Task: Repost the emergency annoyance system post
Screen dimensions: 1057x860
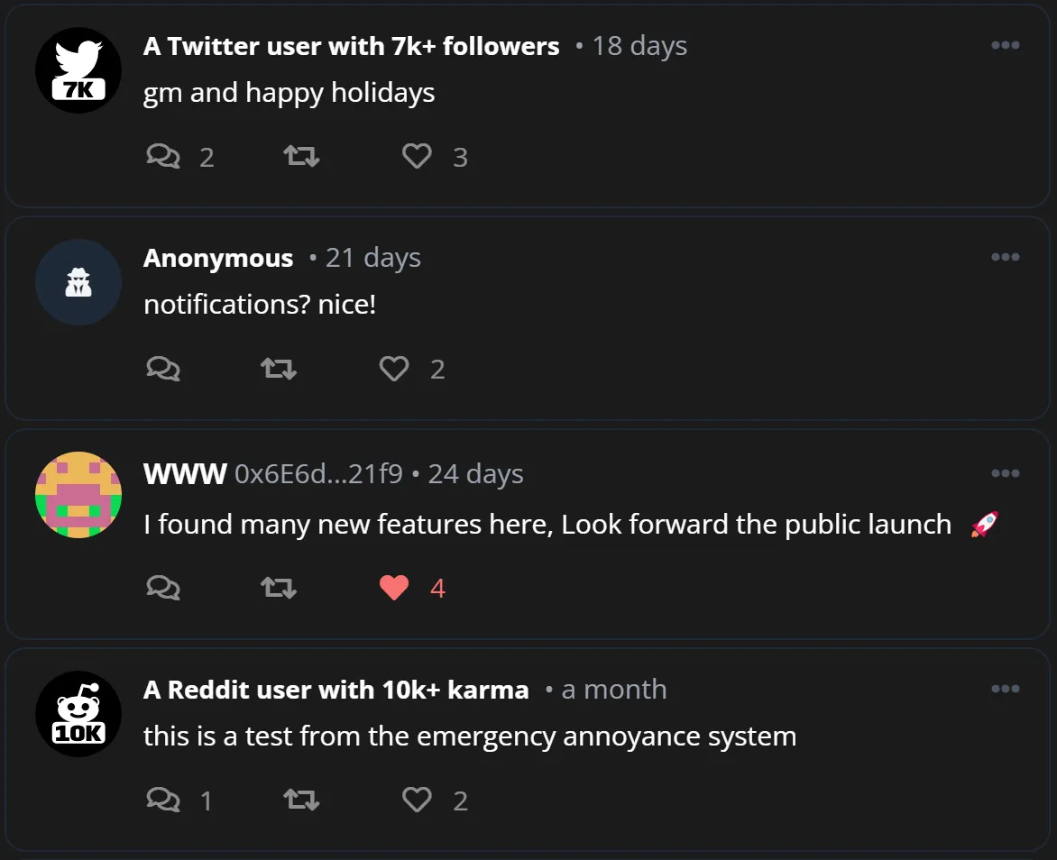Action: (301, 800)
